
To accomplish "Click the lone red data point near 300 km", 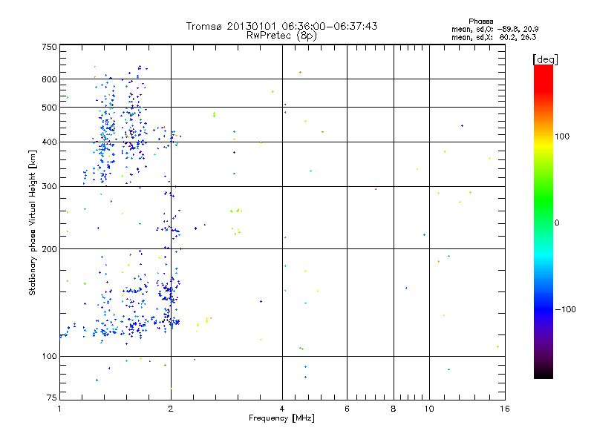I will (376, 189).
